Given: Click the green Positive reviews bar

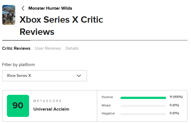Looking at the screenshot, I should (x=143, y=98).
